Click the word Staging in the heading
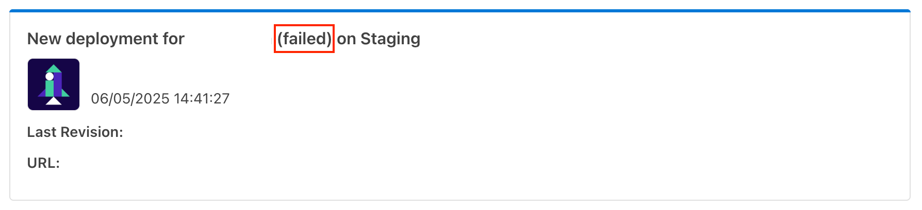Screen dimensions: 922x210 click(x=390, y=39)
